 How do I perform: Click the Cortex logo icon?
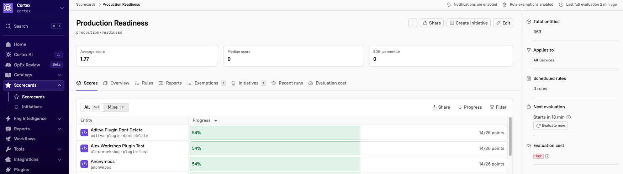pos(8,8)
